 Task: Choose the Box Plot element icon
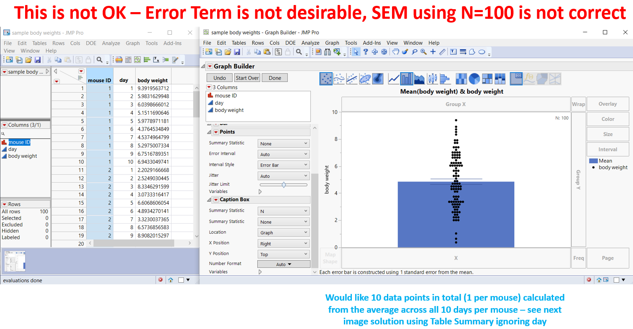click(x=432, y=78)
